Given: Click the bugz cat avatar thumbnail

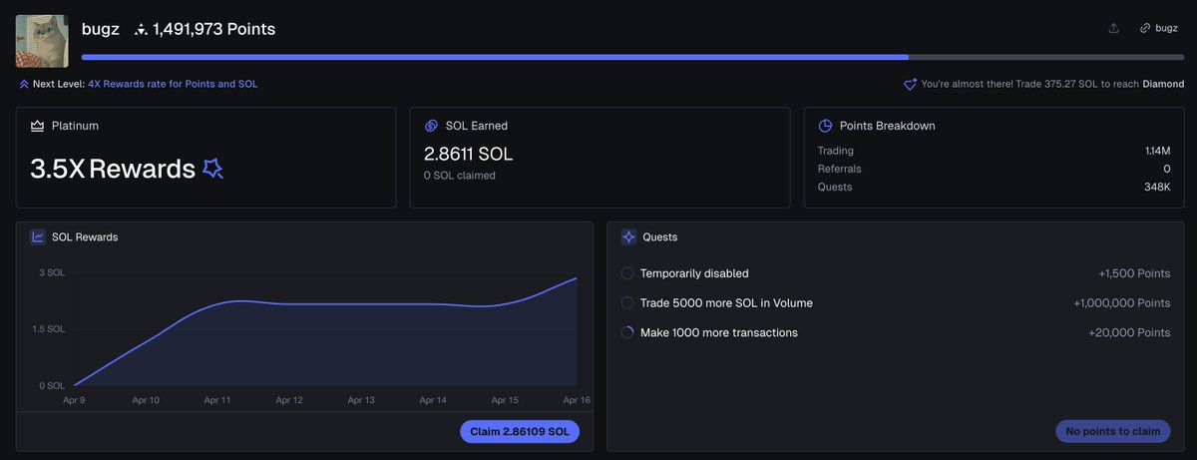Looking at the screenshot, I should [42, 41].
